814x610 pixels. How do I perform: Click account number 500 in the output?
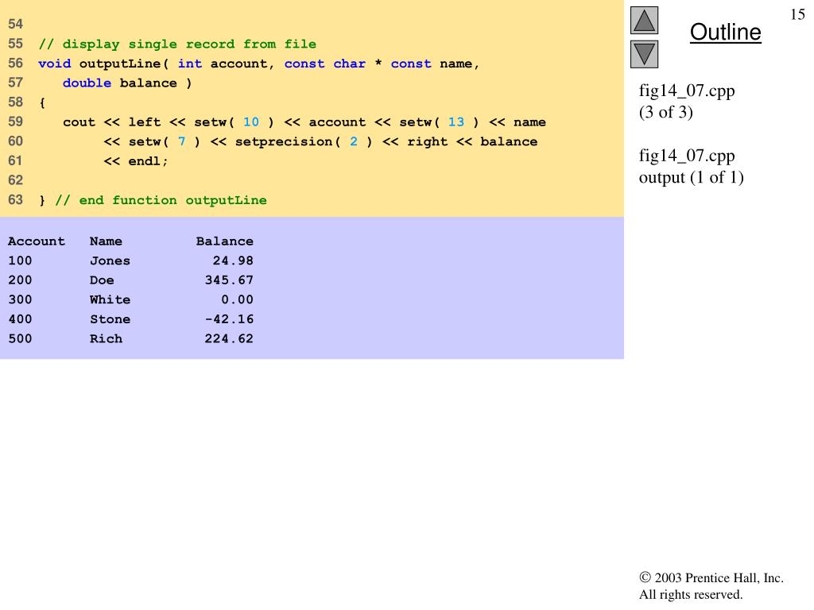pos(20,338)
